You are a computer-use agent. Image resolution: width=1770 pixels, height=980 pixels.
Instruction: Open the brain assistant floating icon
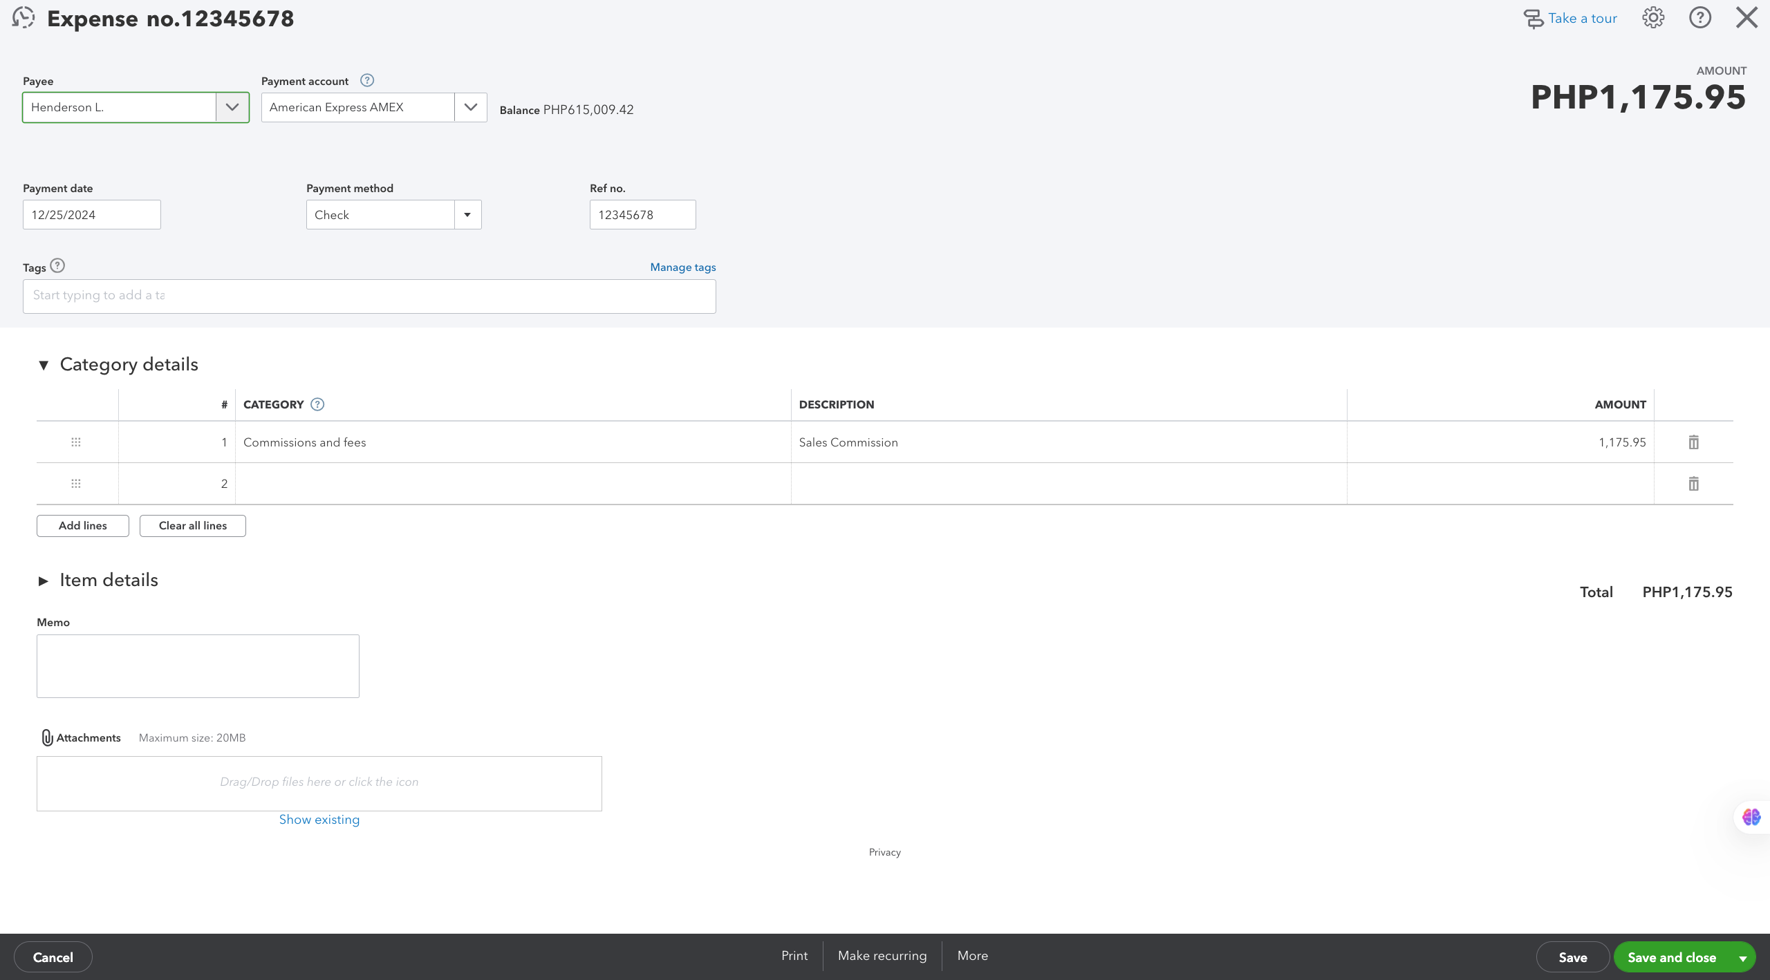(1751, 818)
